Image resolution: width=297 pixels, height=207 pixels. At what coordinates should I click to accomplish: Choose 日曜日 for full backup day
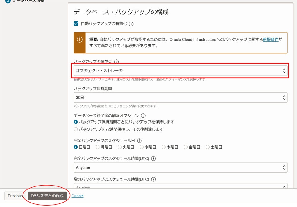click(x=75, y=147)
